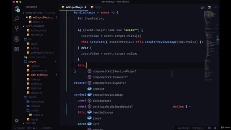Click the feedback smiley in the status bar
The height and width of the screenshot is (130, 231).
coord(209,128)
